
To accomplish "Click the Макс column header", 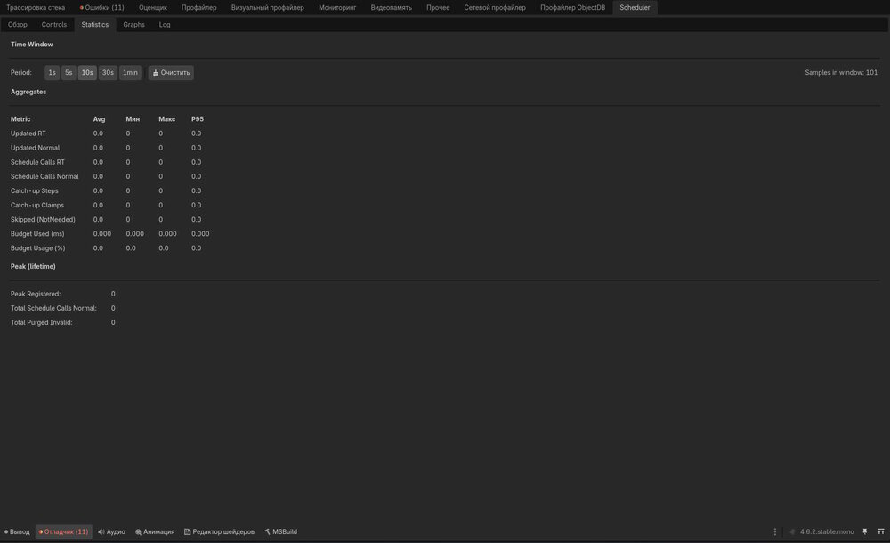I will pyautogui.click(x=167, y=119).
